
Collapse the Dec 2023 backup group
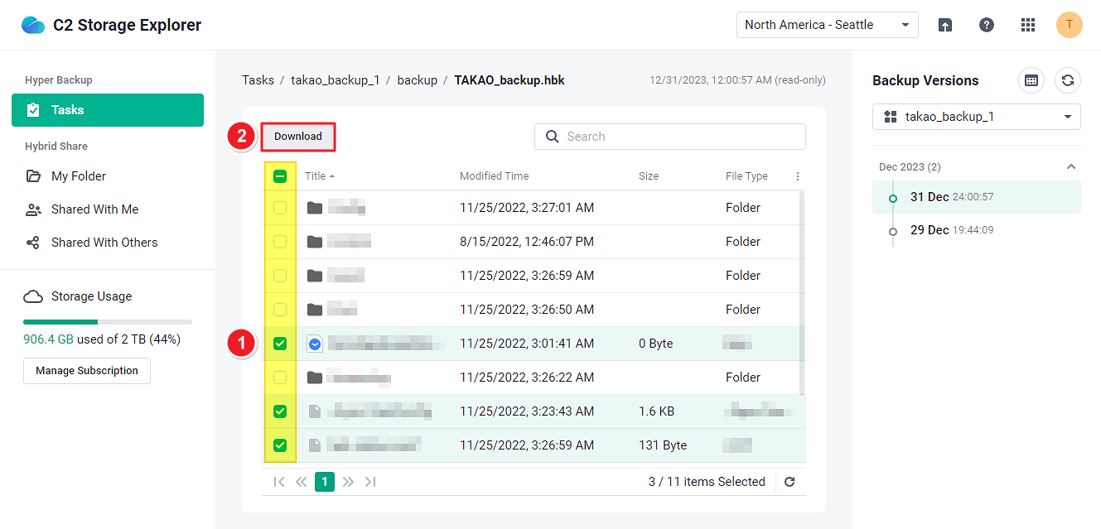1071,166
